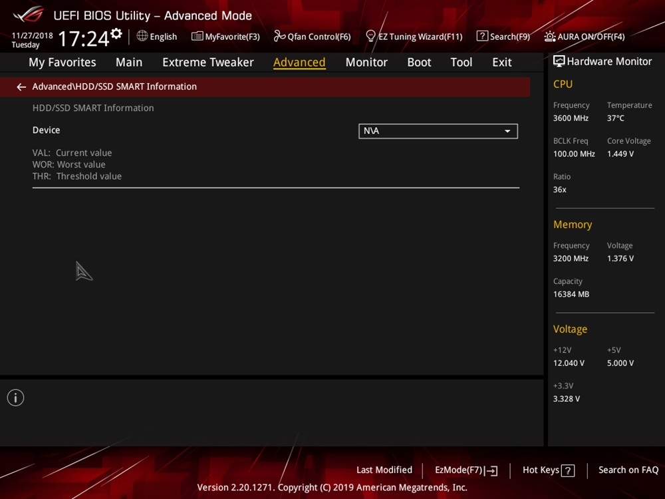This screenshot has width=665, height=499.
Task: Switch to EzMode(F7)
Action: (x=465, y=470)
